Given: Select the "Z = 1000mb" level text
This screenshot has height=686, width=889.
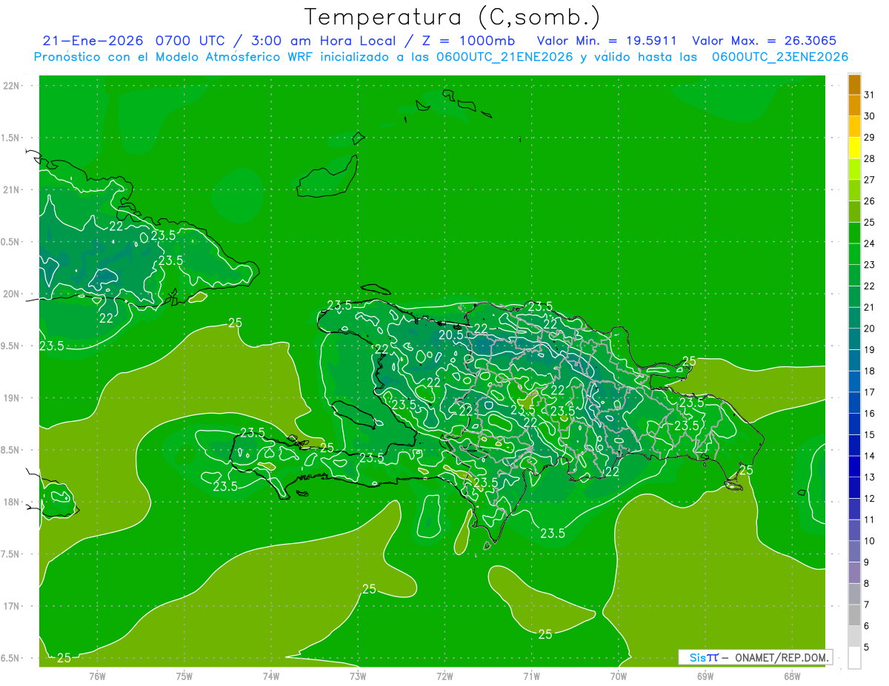Looking at the screenshot, I should click(470, 41).
